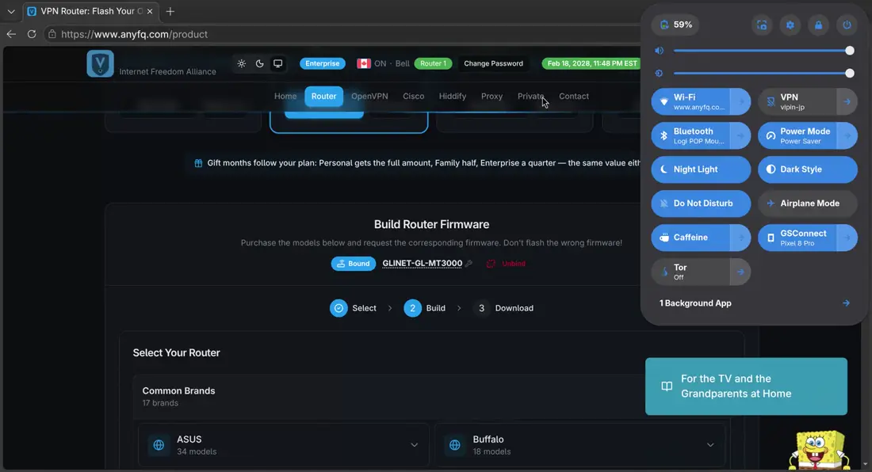
Task: Turn off Do Not Disturb
Action: click(x=701, y=204)
